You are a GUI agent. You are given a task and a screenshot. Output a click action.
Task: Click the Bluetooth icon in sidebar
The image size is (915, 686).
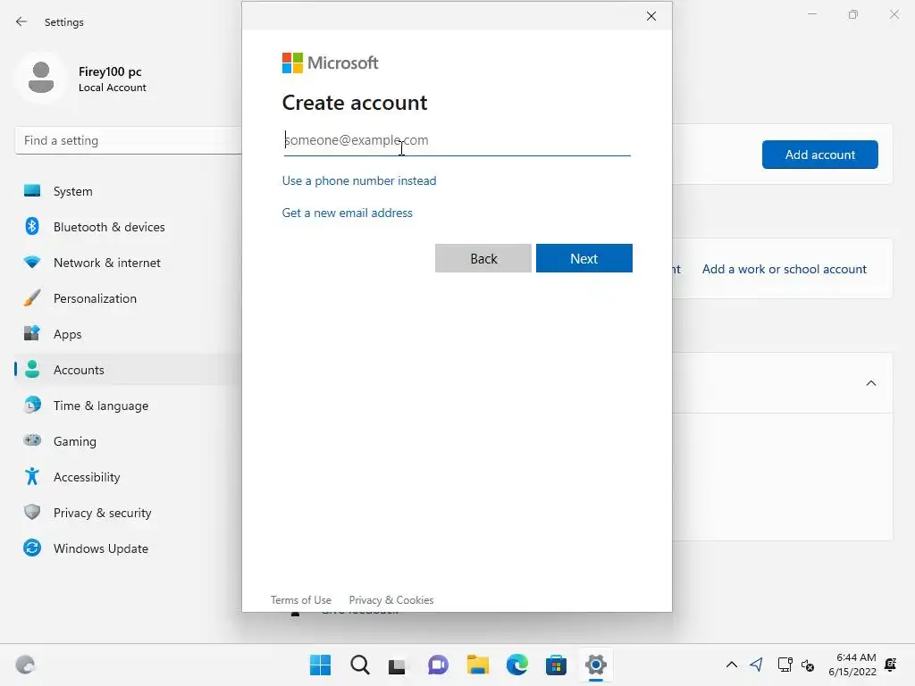(x=32, y=226)
